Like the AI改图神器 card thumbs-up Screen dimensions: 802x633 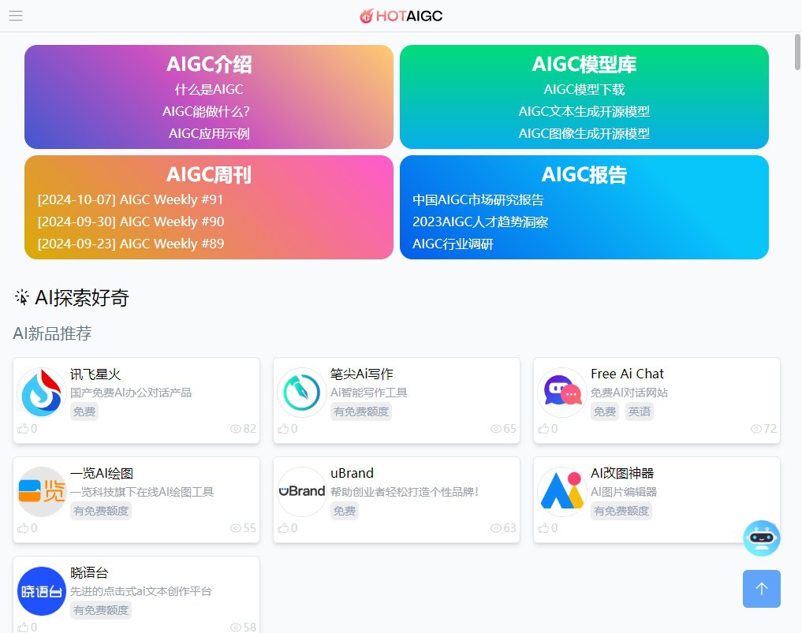point(543,527)
